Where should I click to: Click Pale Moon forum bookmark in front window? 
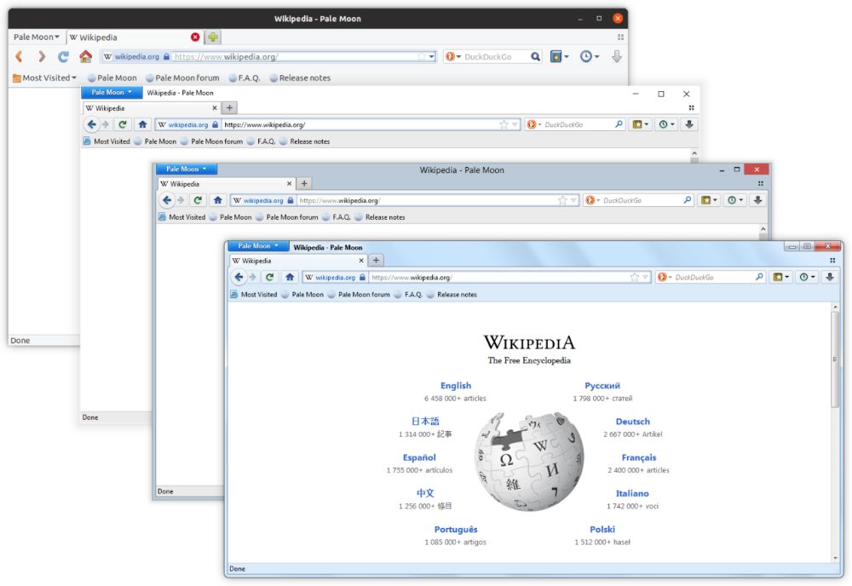click(x=359, y=295)
